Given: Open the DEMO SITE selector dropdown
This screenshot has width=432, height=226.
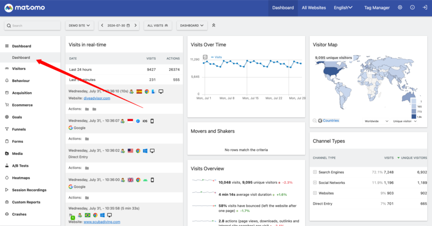Looking at the screenshot, I should coord(79,25).
